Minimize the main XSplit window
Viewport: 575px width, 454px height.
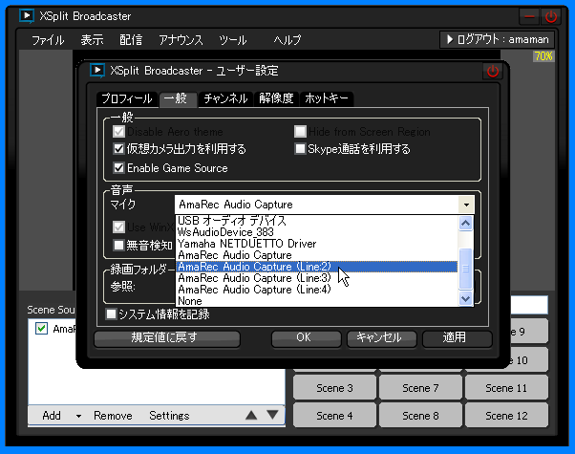pyautogui.click(x=529, y=16)
